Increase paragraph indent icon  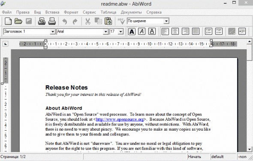click(242, 31)
